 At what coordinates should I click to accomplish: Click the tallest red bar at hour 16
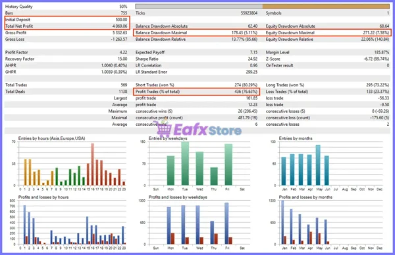93,164
